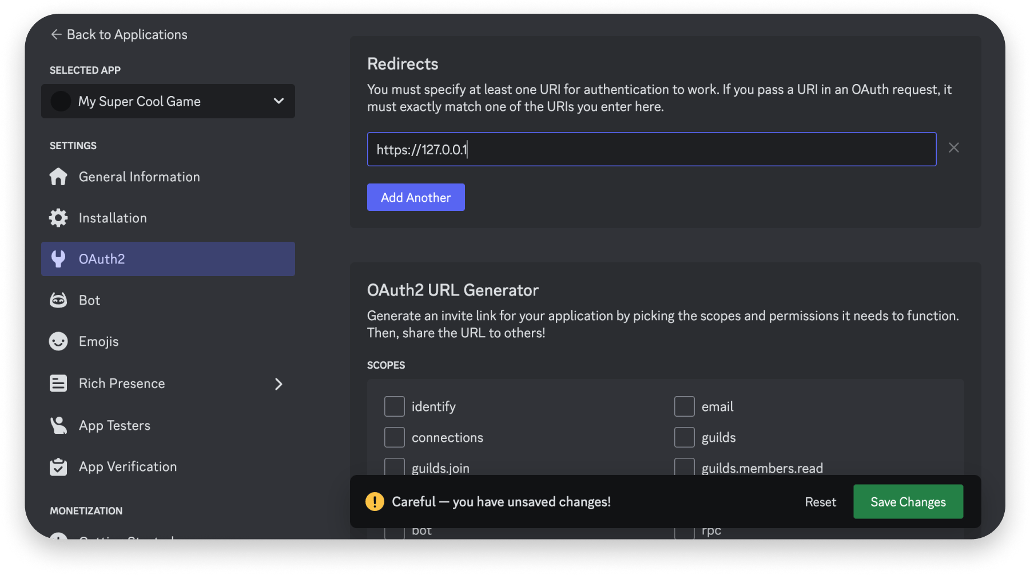This screenshot has height=575, width=1030.
Task: Click the Bot robot icon
Action: click(58, 300)
